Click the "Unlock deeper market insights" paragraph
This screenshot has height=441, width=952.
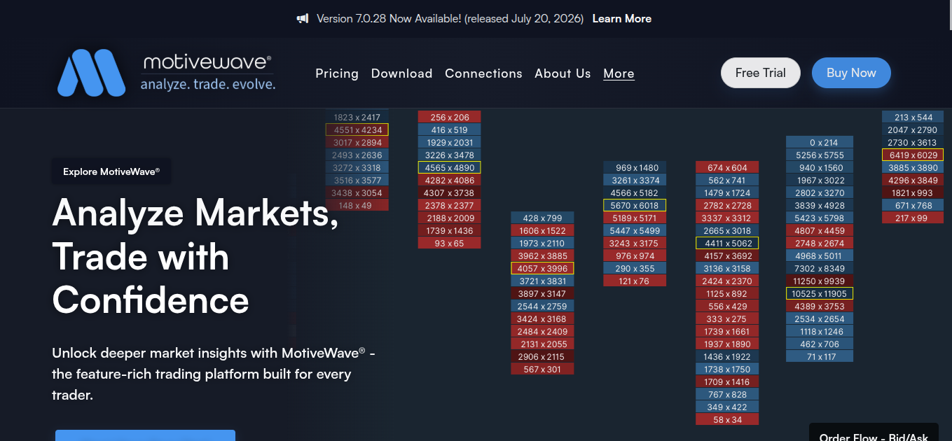[214, 374]
